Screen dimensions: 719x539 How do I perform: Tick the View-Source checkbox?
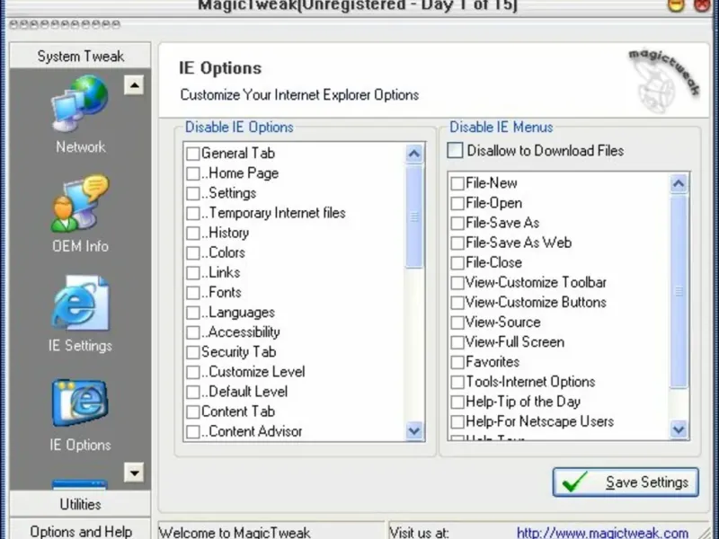(x=457, y=323)
